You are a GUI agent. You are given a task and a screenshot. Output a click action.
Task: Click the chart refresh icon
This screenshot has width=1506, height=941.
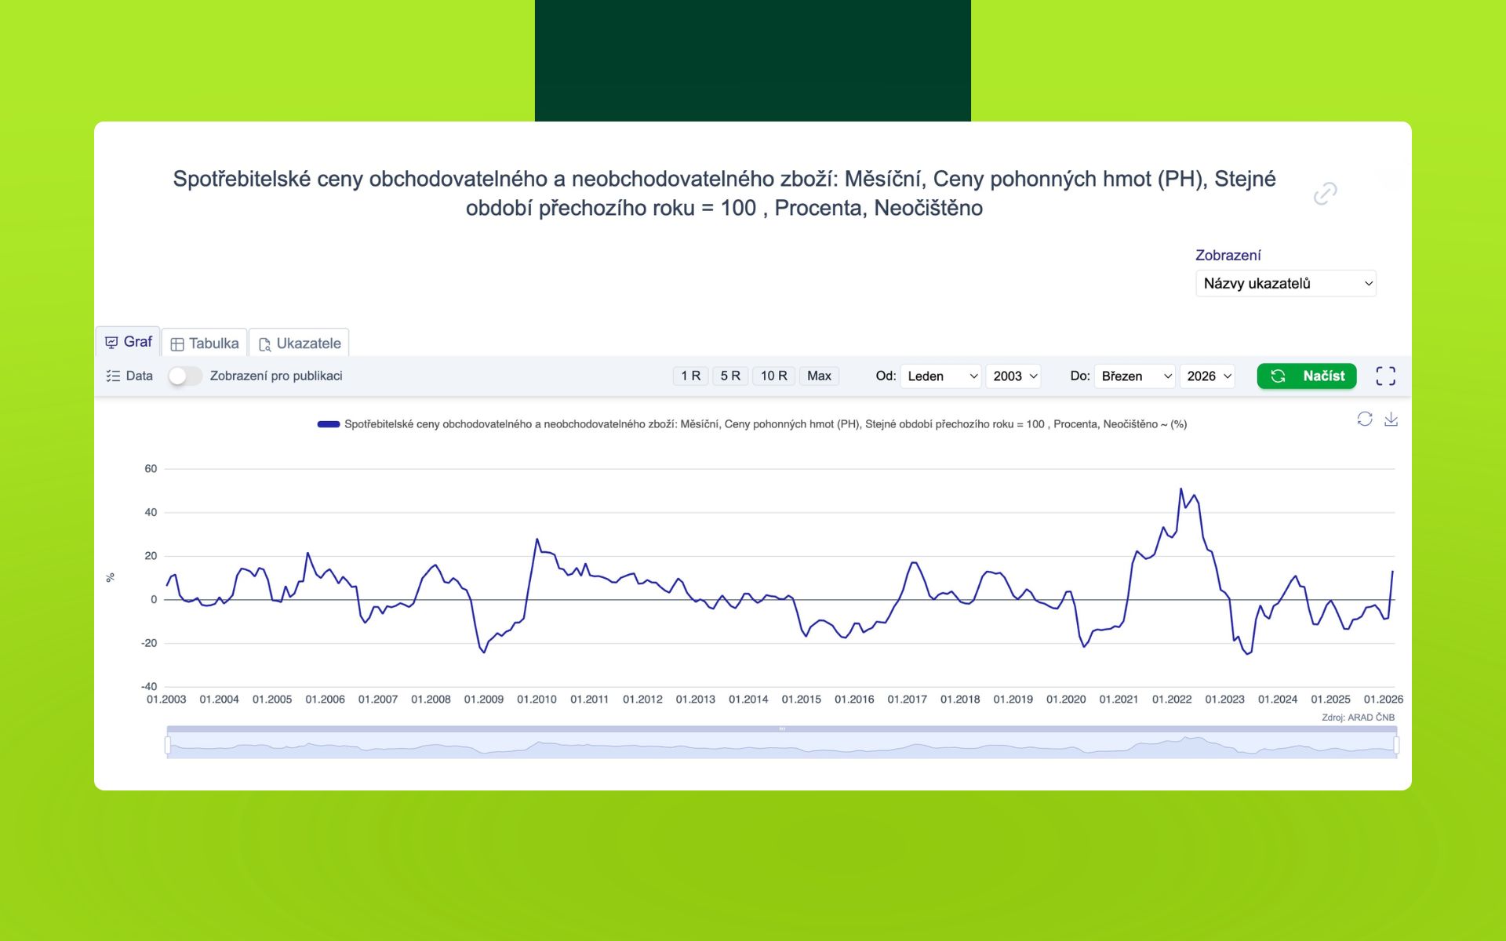point(1364,420)
